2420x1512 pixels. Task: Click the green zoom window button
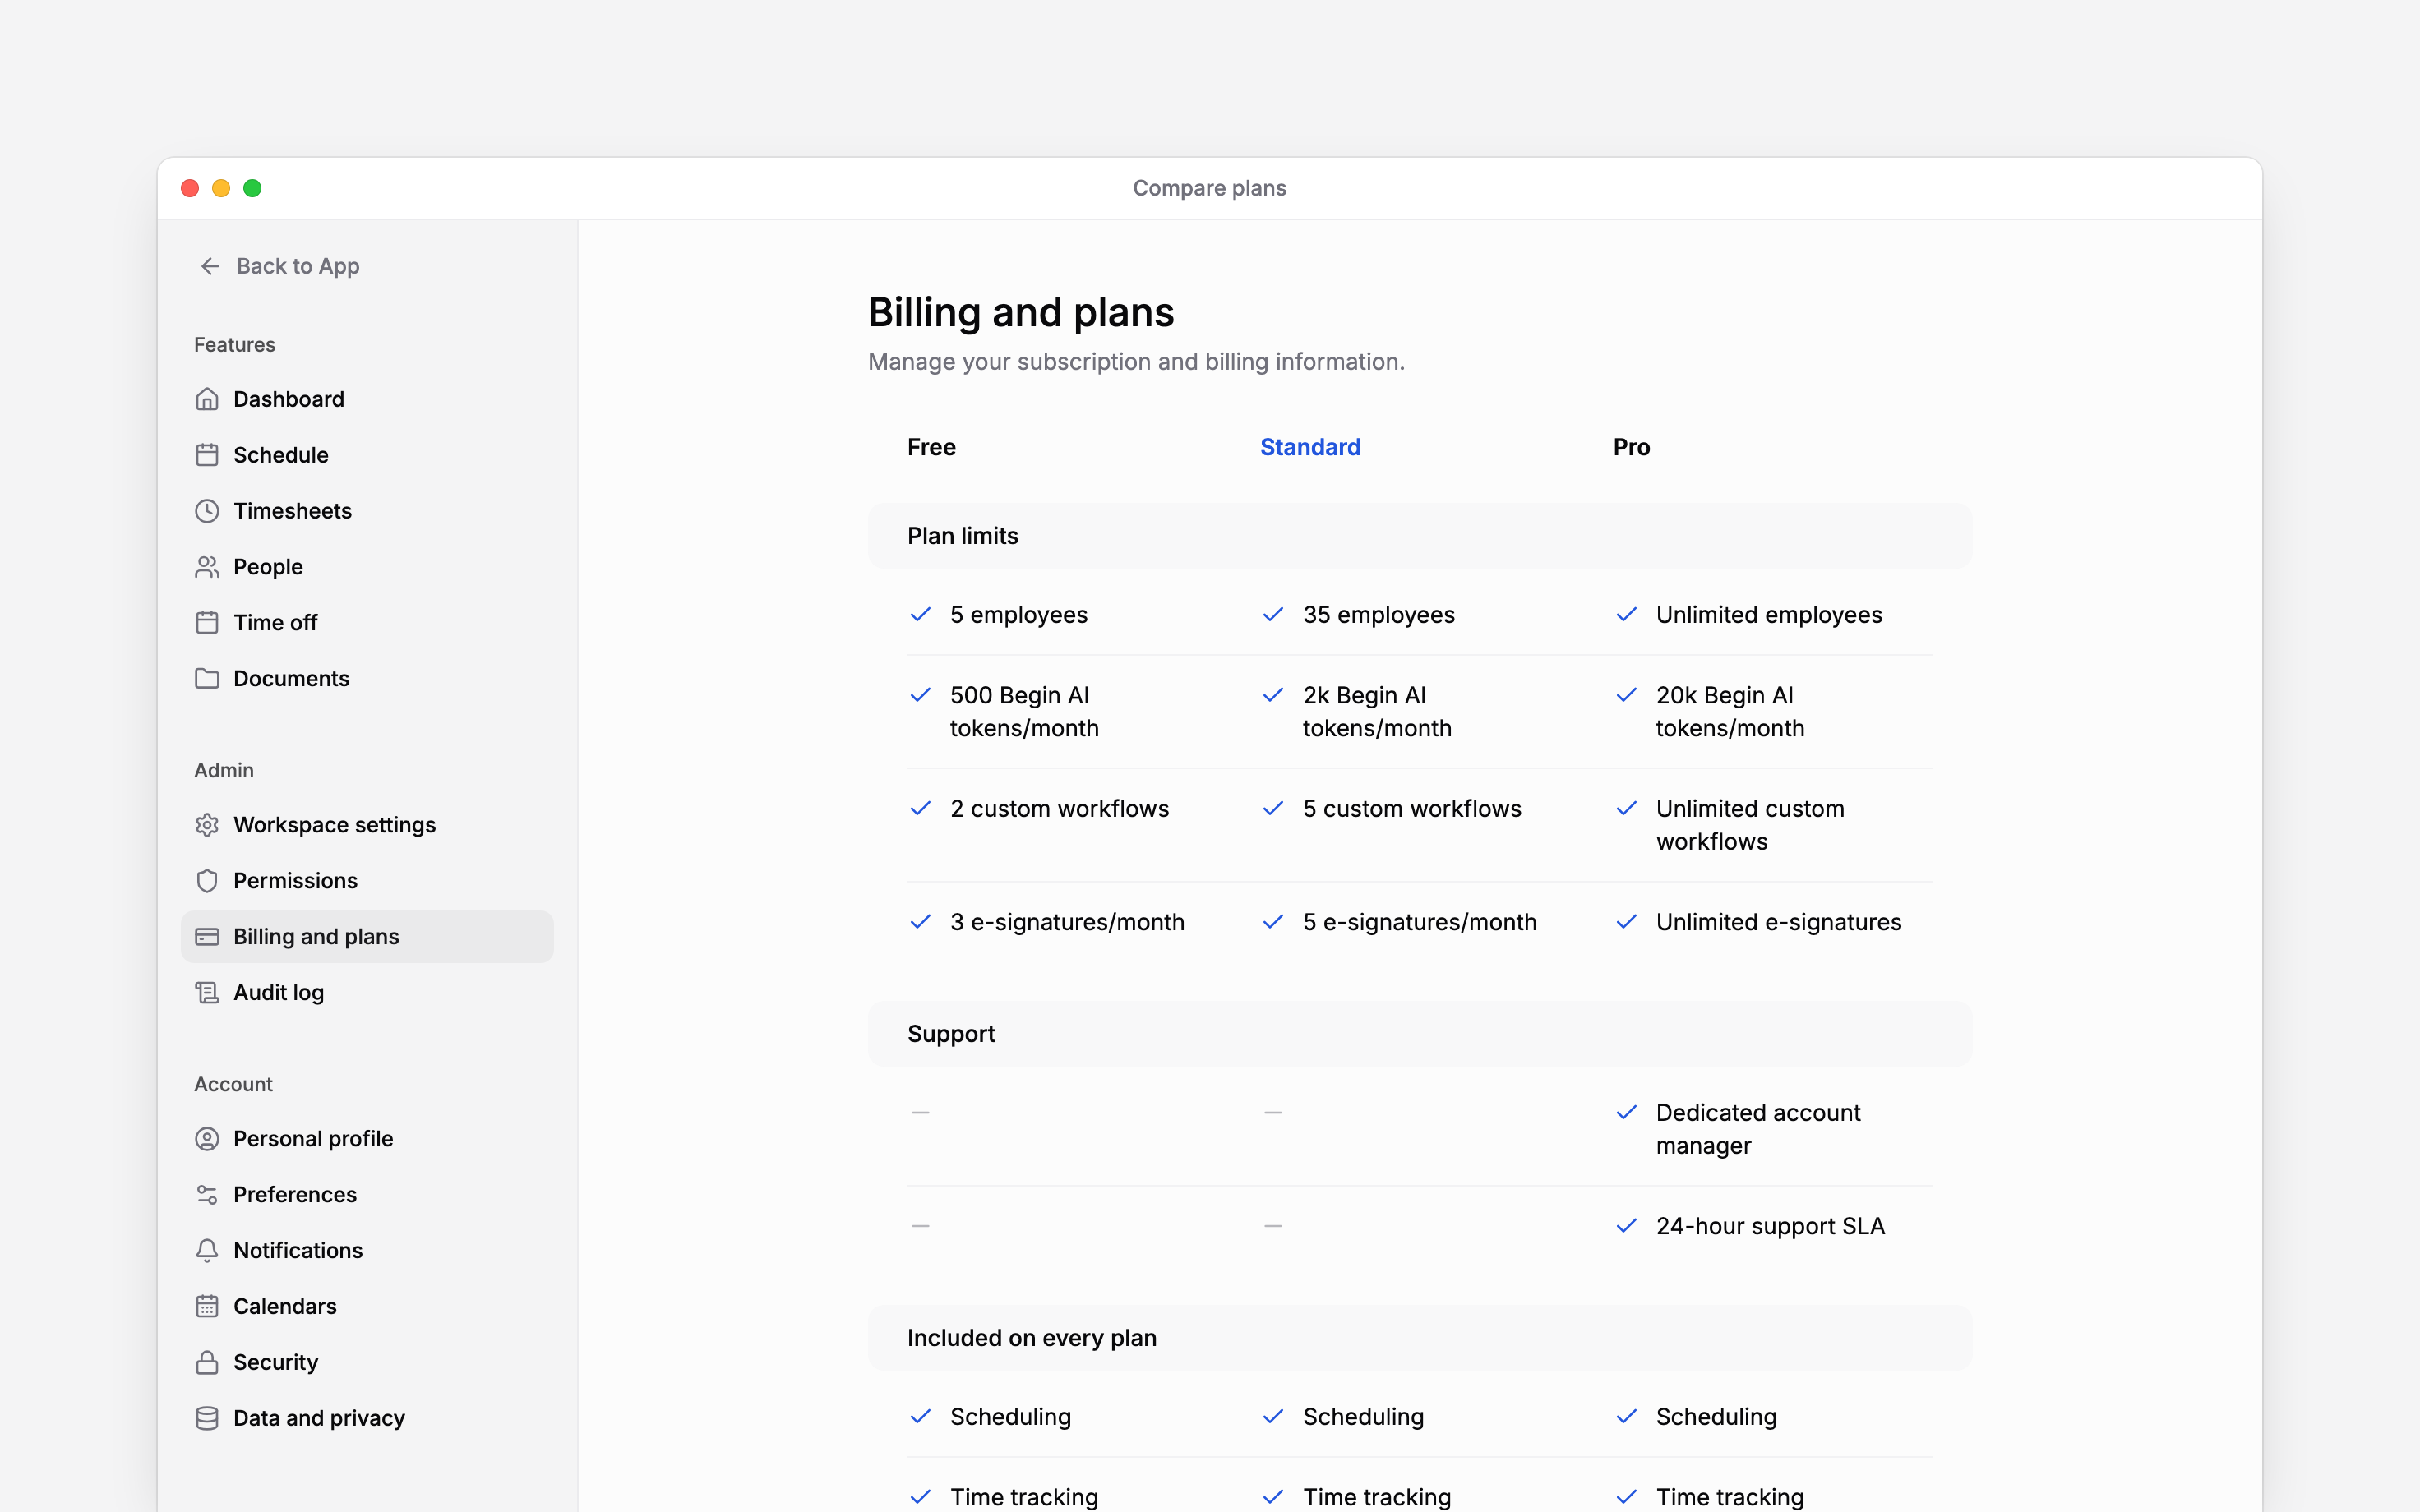[x=253, y=188]
